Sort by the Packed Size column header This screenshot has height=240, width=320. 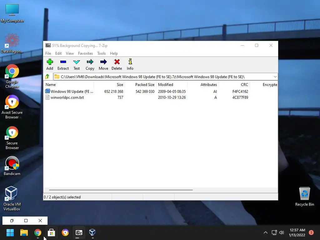(141, 84)
